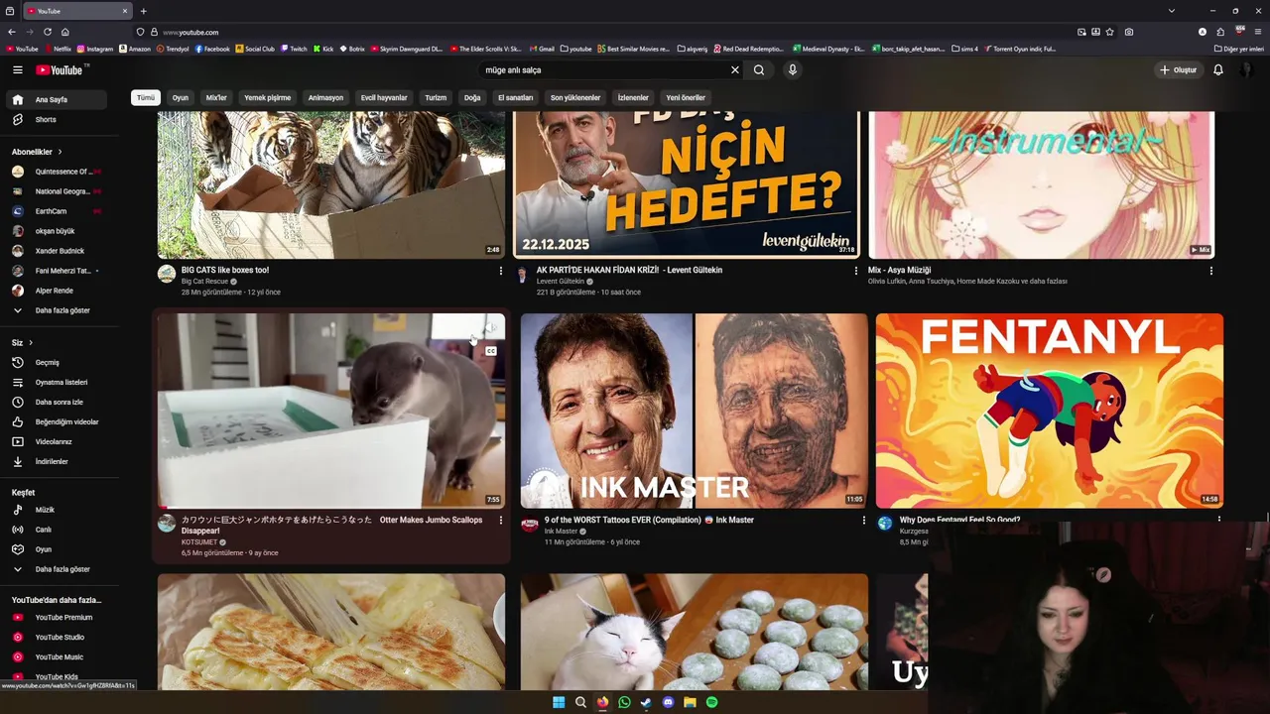Open the hamburger guide menu
This screenshot has width=1270, height=714.
pos(17,70)
